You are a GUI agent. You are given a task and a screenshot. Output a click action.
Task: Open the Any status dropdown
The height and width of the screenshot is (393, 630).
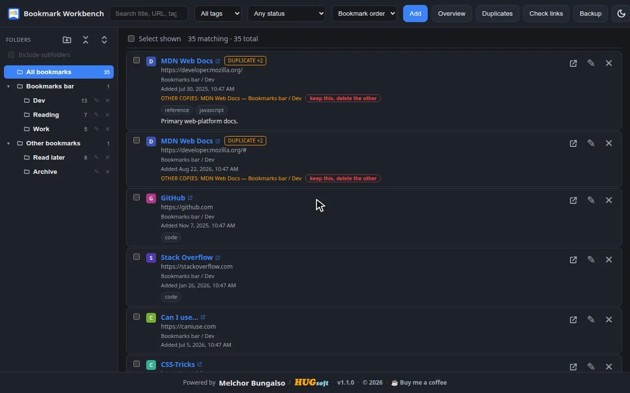[x=286, y=14]
